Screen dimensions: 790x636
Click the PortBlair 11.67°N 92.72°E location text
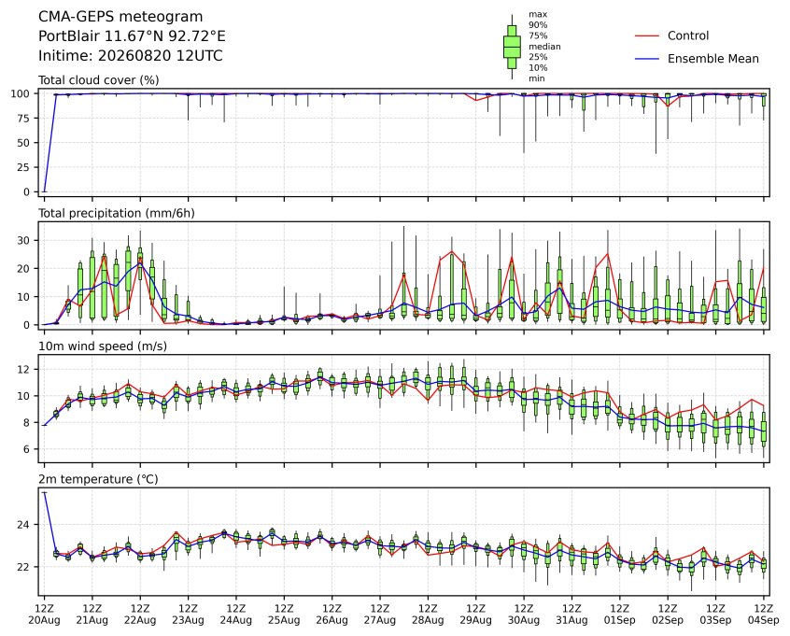tap(132, 36)
